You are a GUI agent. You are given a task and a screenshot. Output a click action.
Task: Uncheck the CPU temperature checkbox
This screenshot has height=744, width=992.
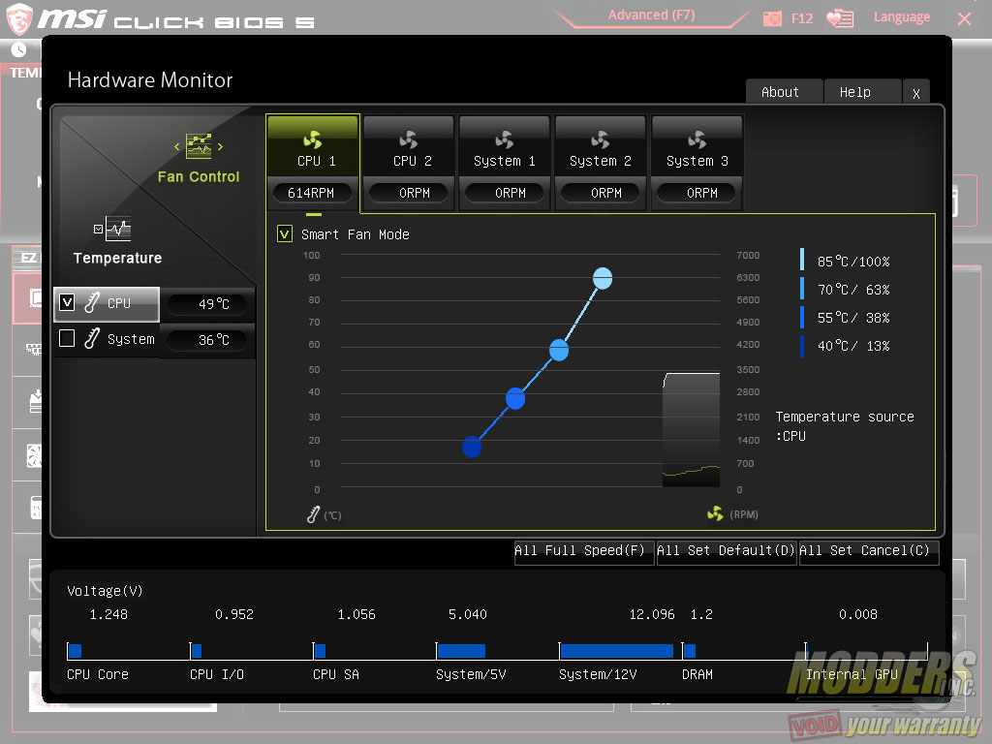click(67, 302)
